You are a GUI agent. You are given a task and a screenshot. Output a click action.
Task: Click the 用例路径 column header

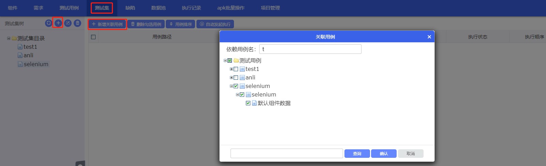pyautogui.click(x=162, y=37)
